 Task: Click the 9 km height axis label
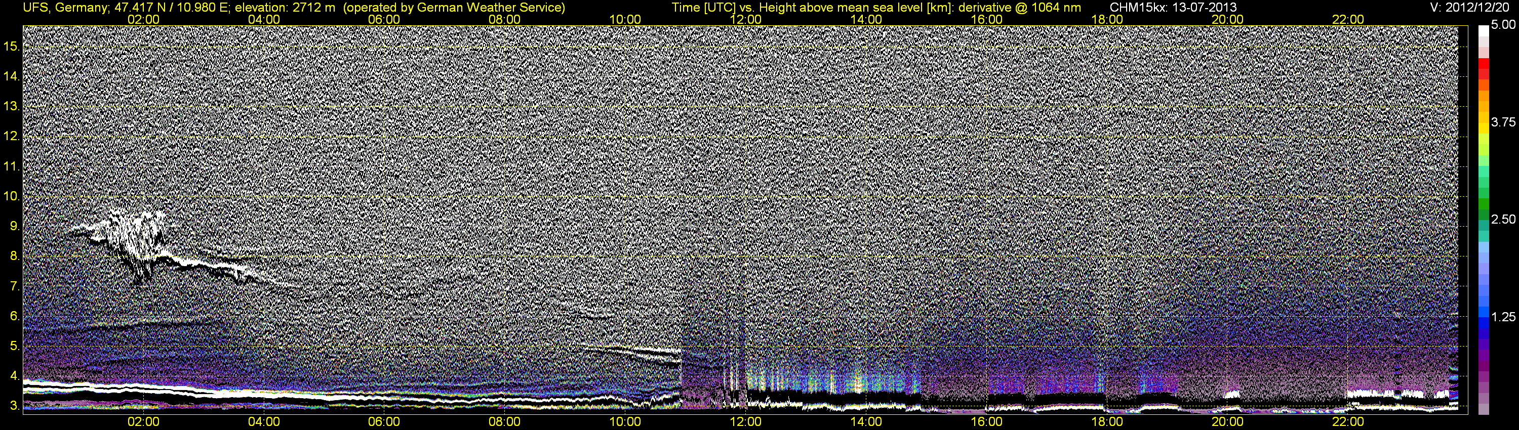(14, 226)
